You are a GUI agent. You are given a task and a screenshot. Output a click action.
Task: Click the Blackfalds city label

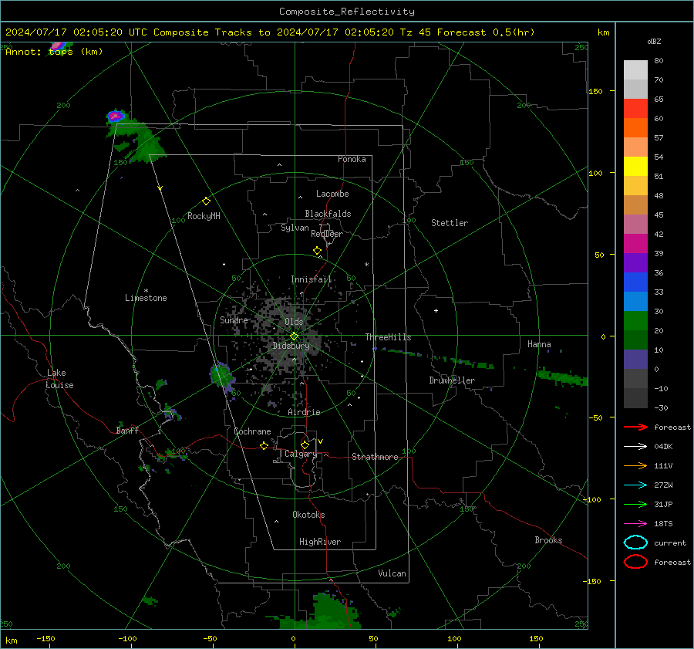328,214
